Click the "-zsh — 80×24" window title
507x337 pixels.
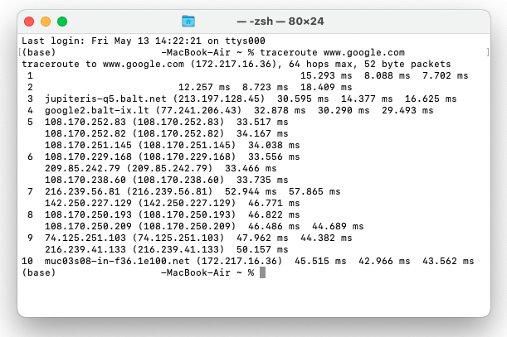268,20
